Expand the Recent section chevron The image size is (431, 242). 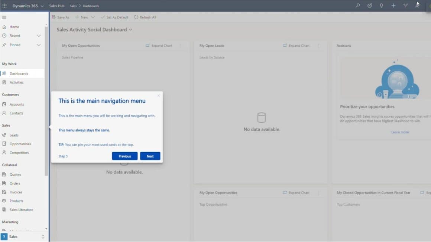[x=39, y=36]
